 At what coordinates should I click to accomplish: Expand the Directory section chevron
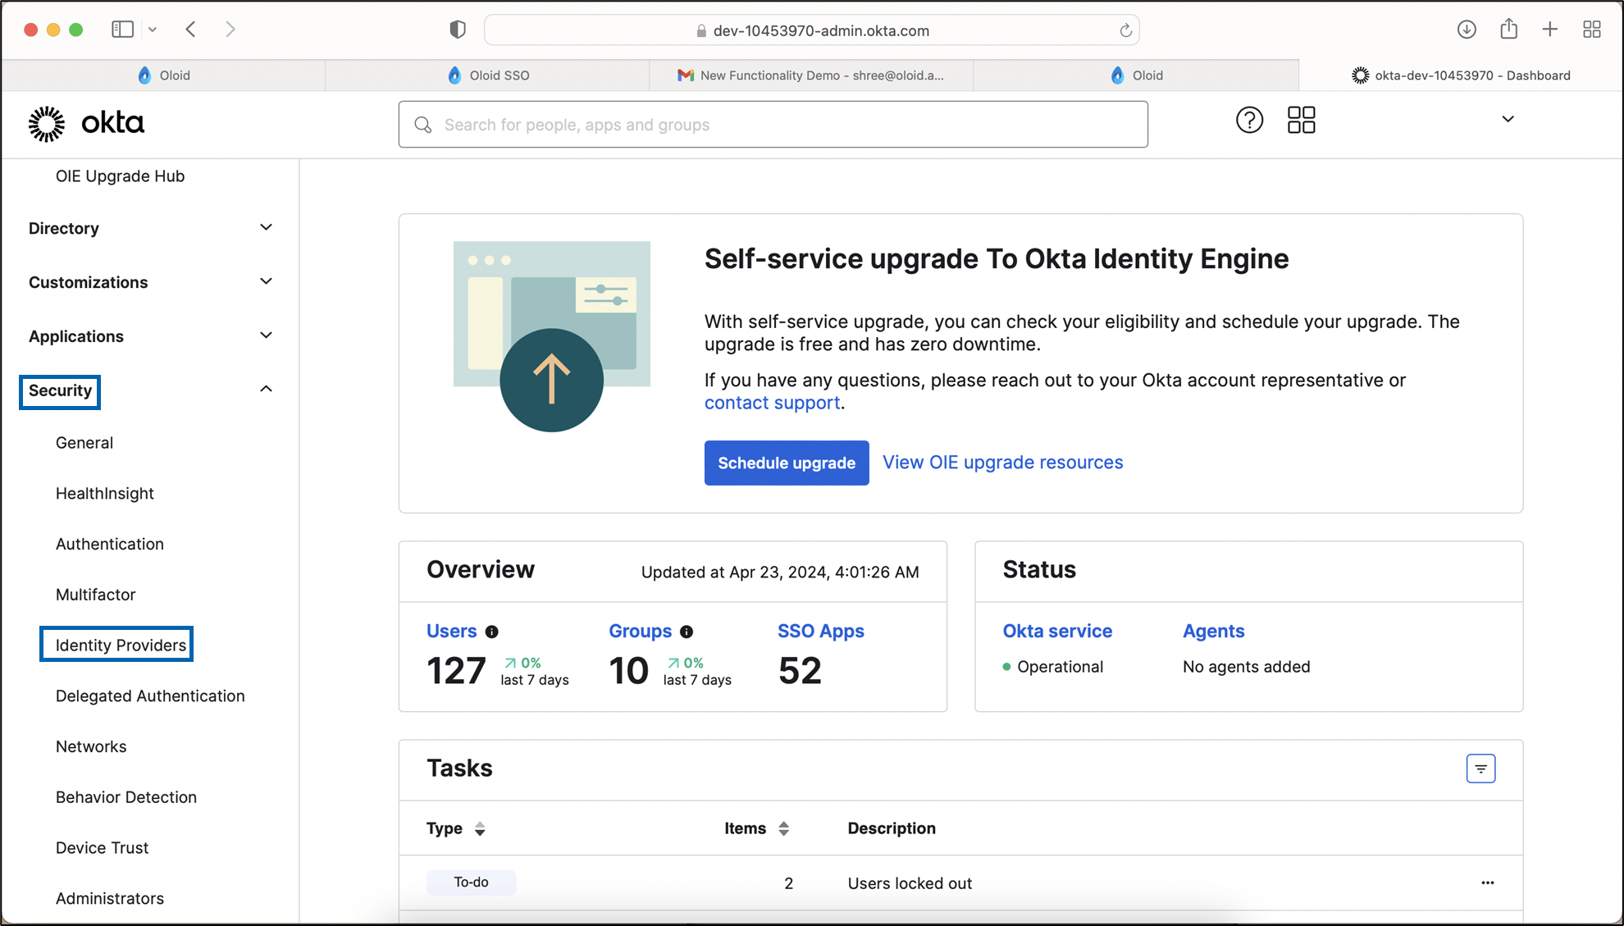click(x=266, y=227)
